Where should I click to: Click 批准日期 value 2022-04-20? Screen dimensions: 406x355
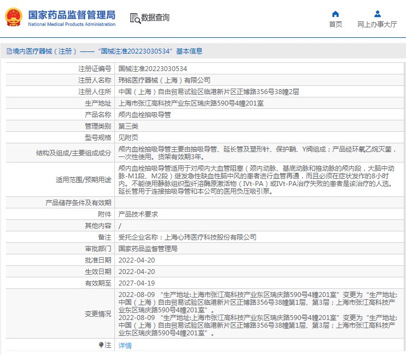(136, 260)
